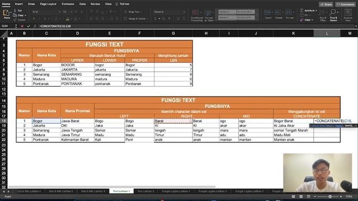358x201 pixels.
Task: Open Format as Table
Action: point(209,16)
